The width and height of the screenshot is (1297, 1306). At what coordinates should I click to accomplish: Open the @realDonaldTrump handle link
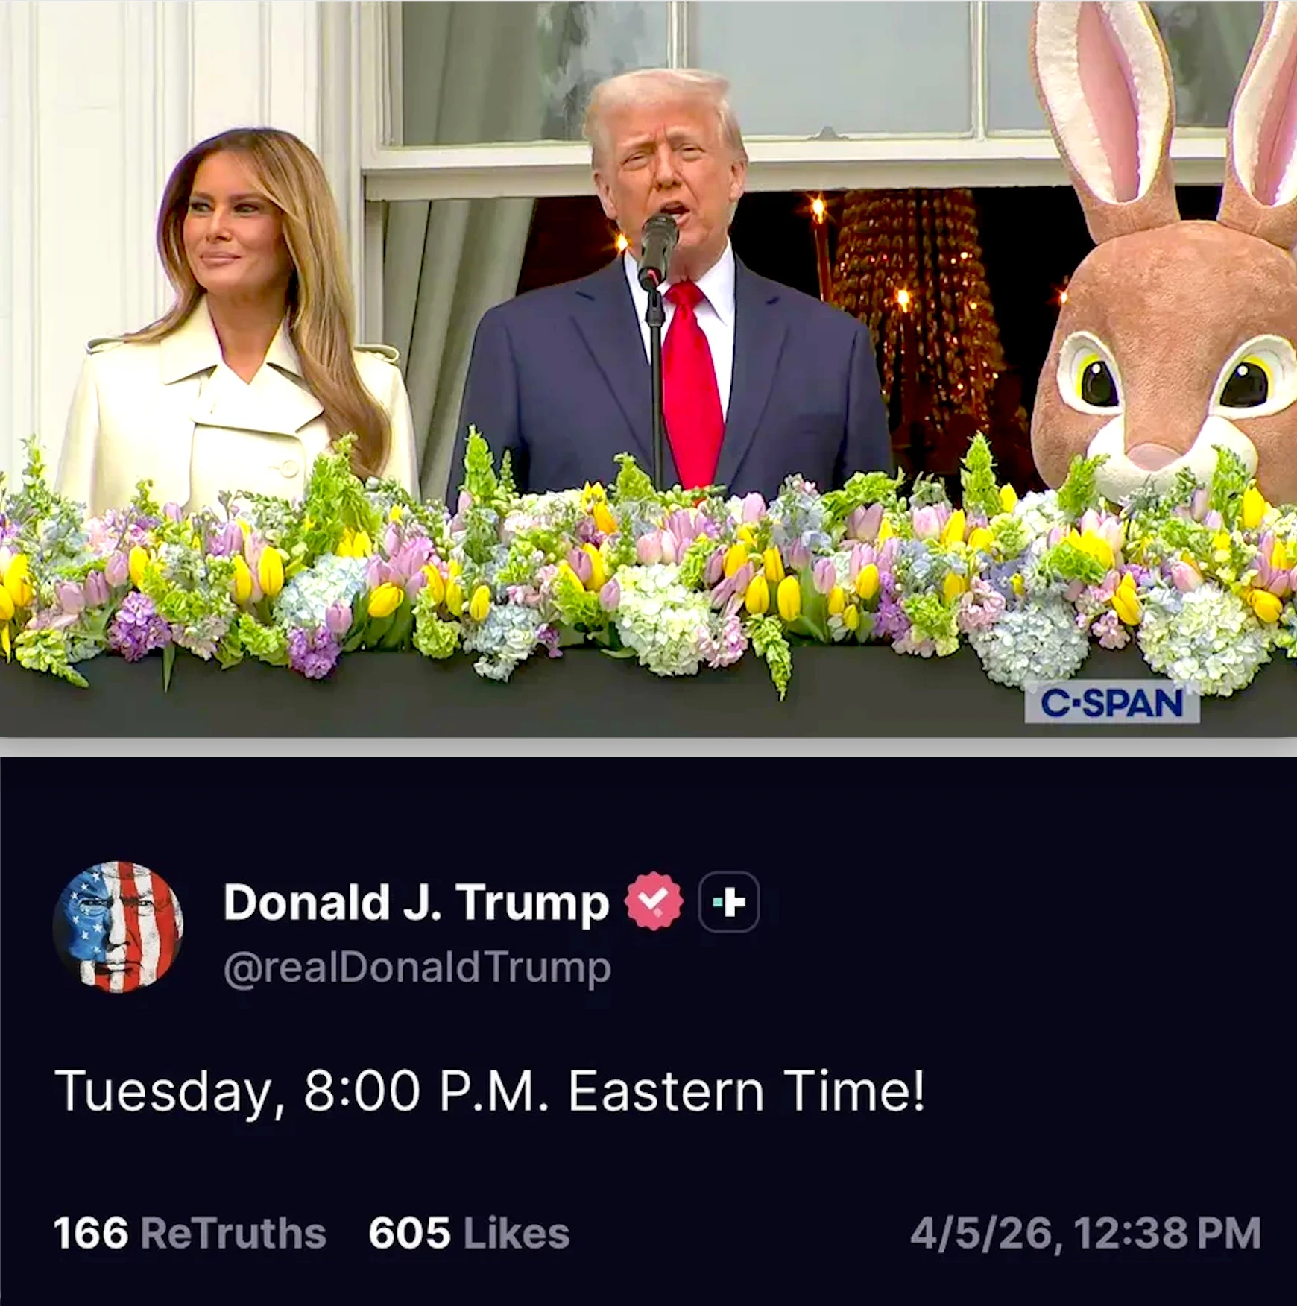coord(417,968)
